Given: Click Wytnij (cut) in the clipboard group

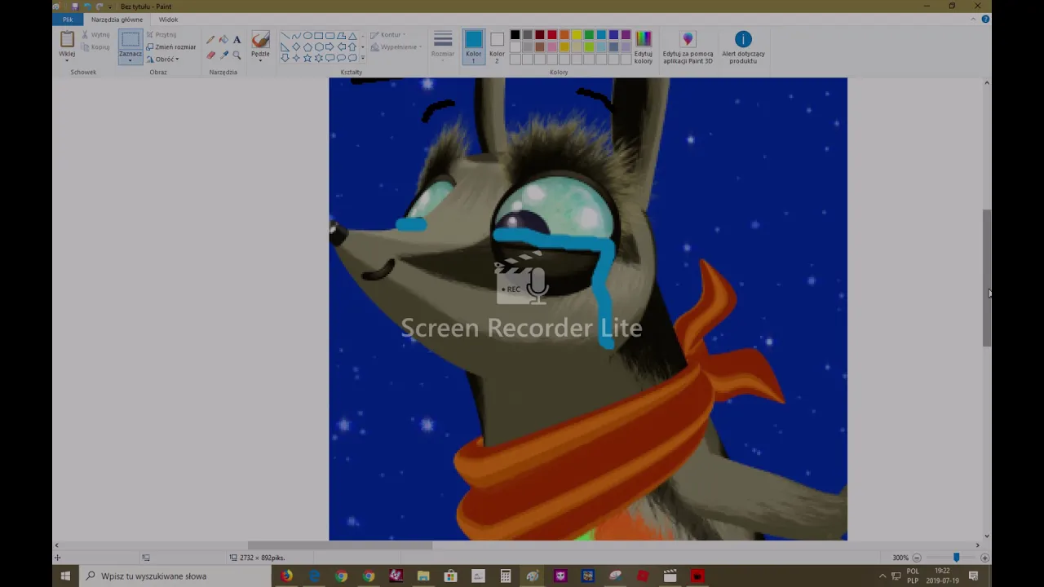Looking at the screenshot, I should tap(96, 35).
